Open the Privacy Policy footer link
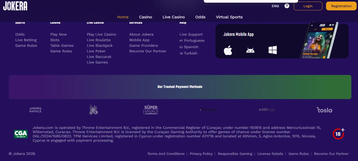 pos(201,154)
